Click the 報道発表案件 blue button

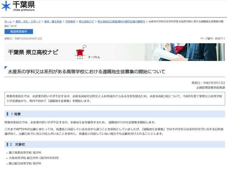[19, 32]
